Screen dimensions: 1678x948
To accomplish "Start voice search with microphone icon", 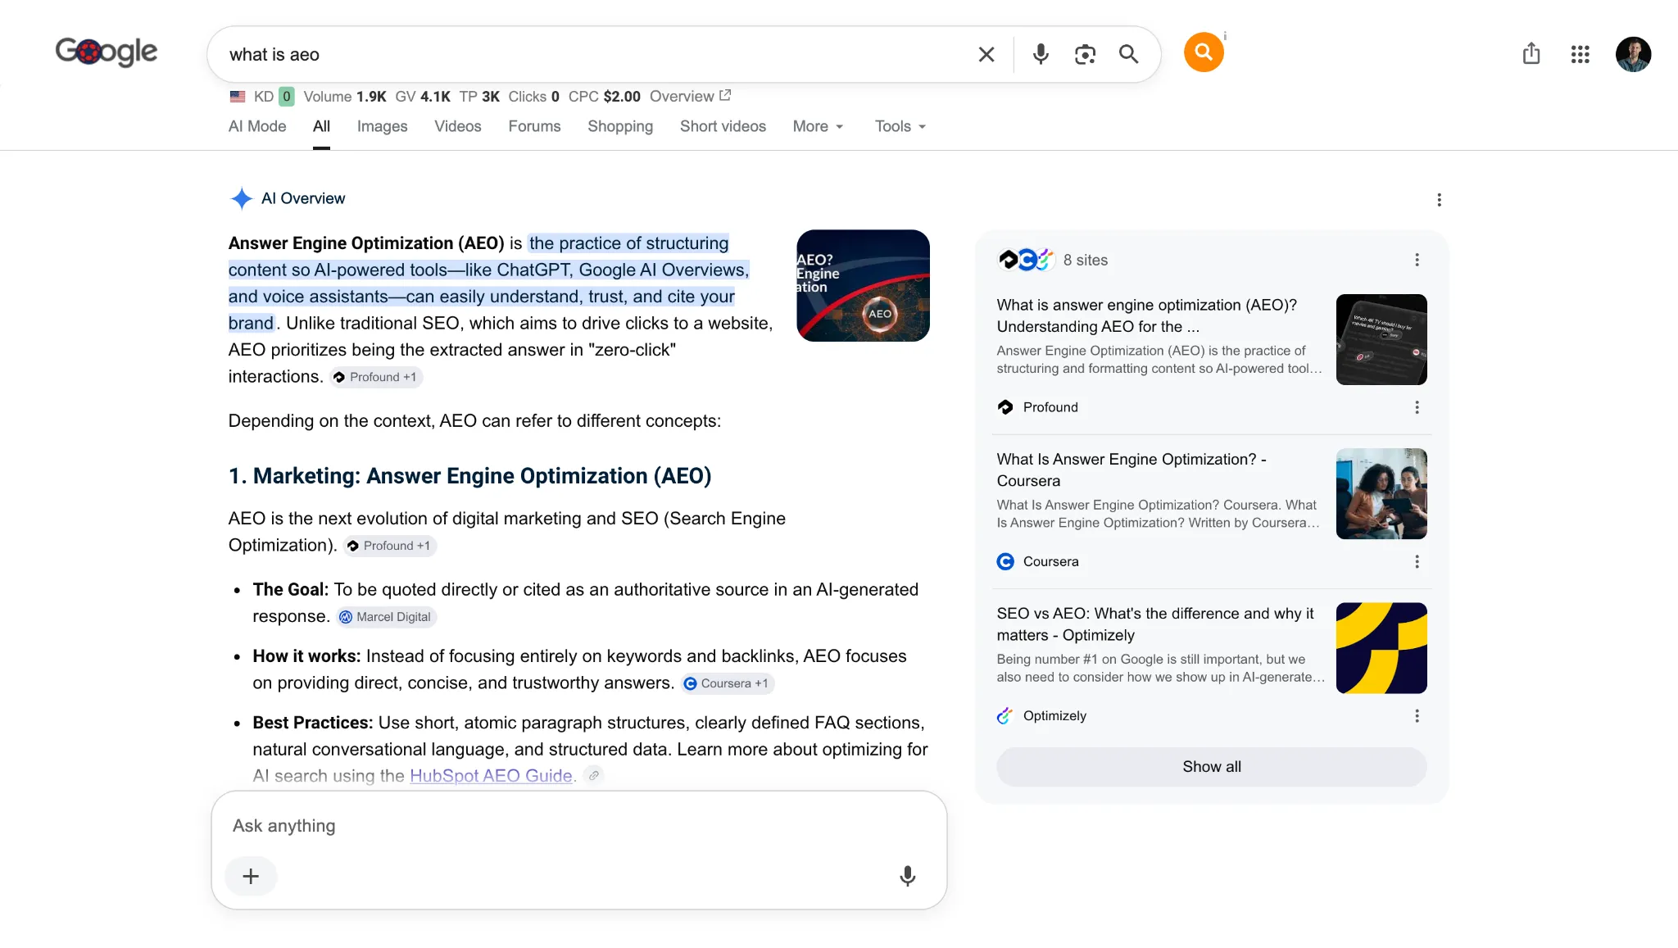I will pyautogui.click(x=1041, y=54).
